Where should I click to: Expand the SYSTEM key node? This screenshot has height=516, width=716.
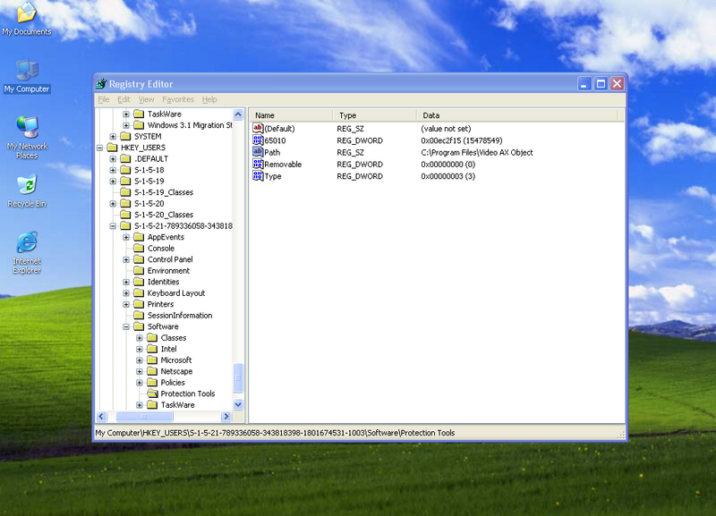[113, 137]
